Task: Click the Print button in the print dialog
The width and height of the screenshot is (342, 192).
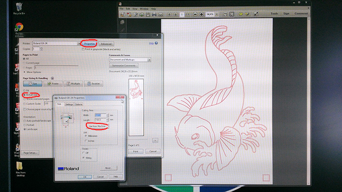Action: [x=136, y=152]
